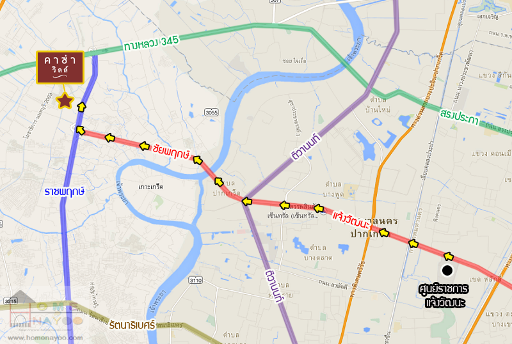Click the www.homenayoo.com watermark link
The height and width of the screenshot is (344, 512).
pyautogui.click(x=45, y=338)
